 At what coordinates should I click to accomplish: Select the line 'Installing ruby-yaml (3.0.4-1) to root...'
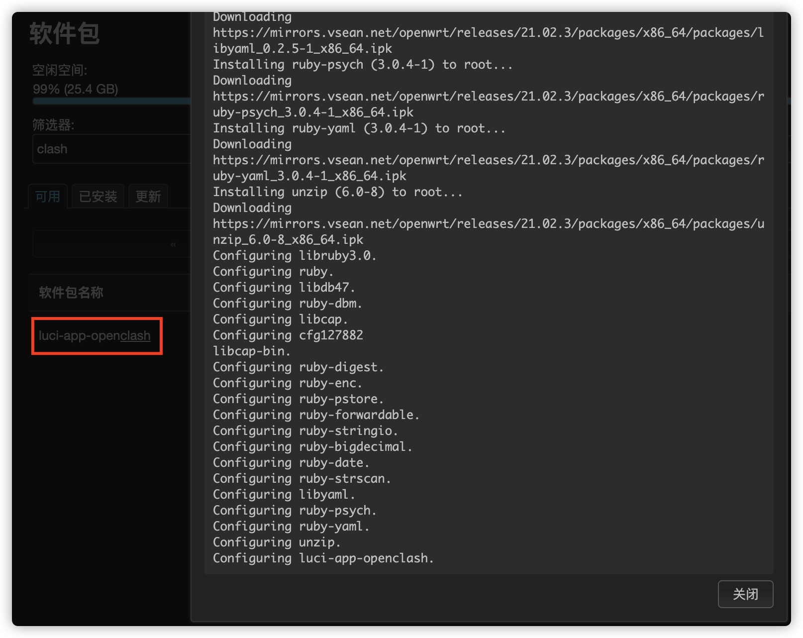click(359, 128)
